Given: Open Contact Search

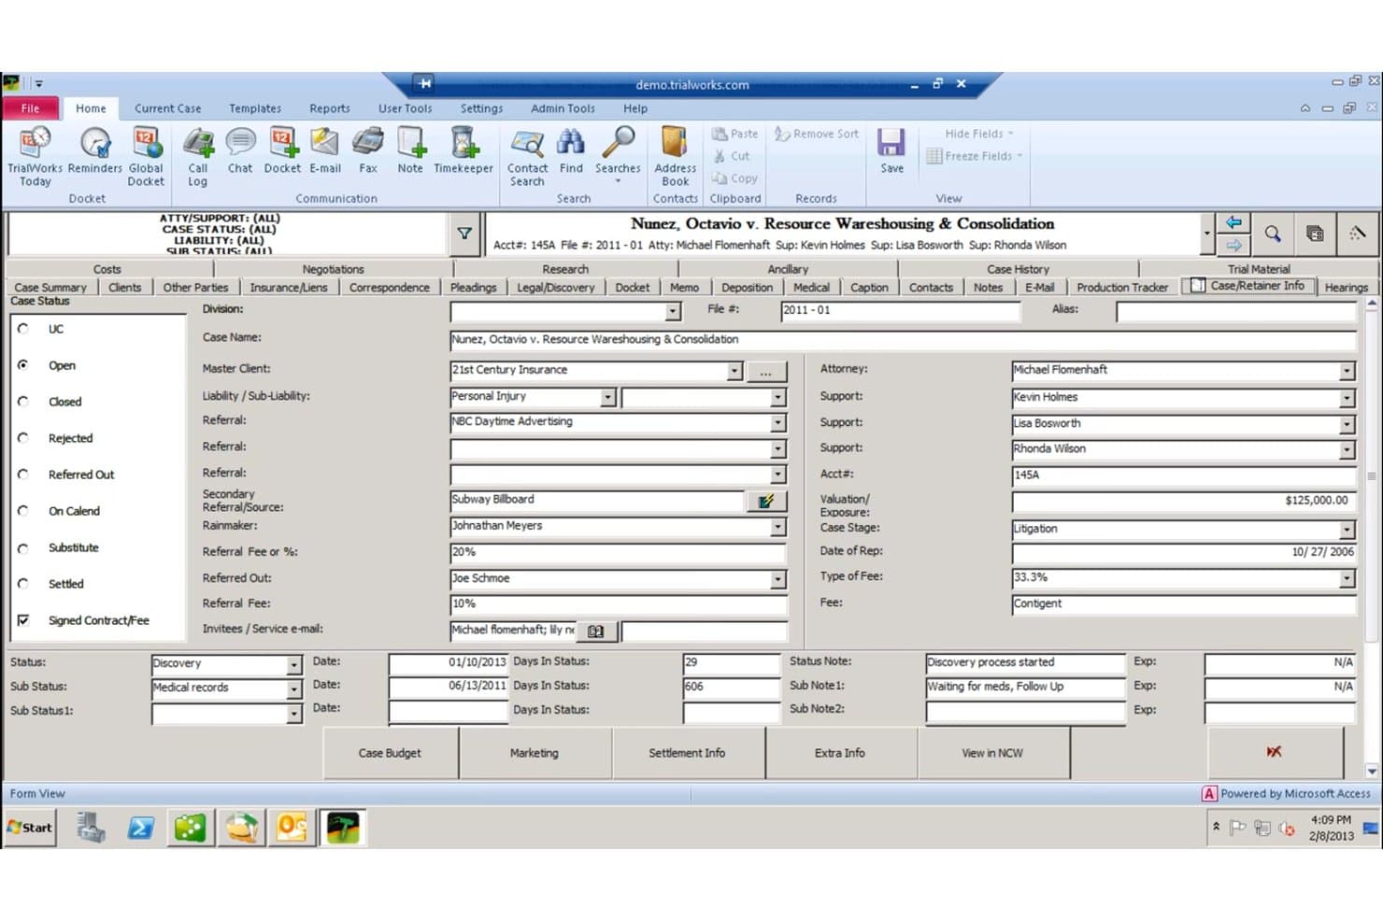Looking at the screenshot, I should (x=527, y=156).
